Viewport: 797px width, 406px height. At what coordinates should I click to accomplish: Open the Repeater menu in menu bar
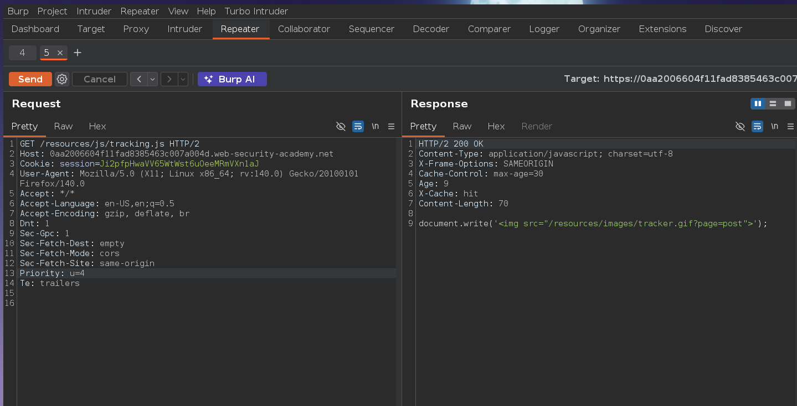(x=140, y=11)
